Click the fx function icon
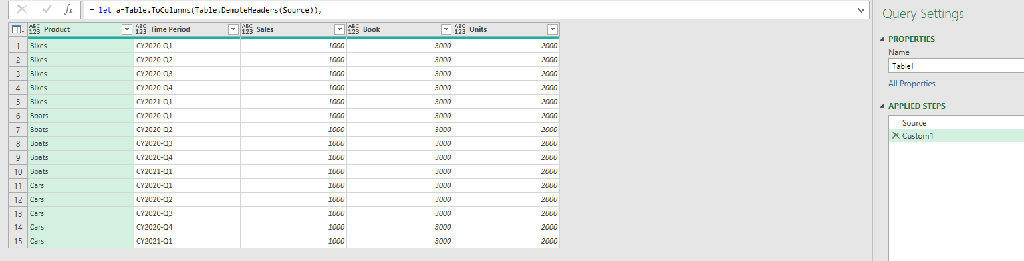Viewport: 1024px width, 261px height. click(x=68, y=10)
